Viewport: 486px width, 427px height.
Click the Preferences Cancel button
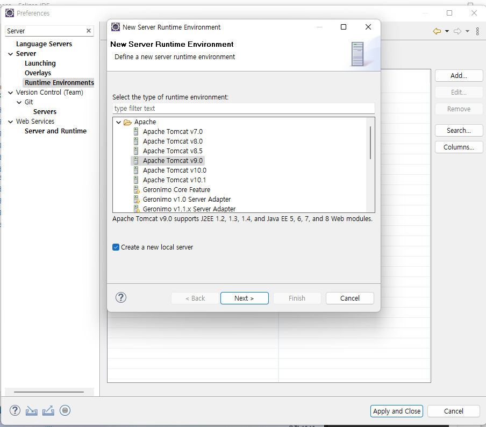[x=453, y=411]
